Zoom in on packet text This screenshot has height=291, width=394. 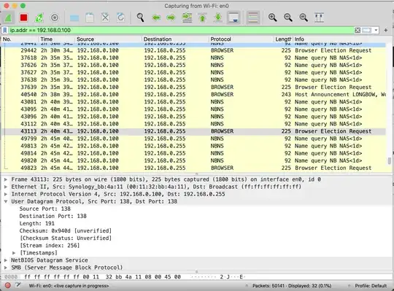tap(272, 18)
